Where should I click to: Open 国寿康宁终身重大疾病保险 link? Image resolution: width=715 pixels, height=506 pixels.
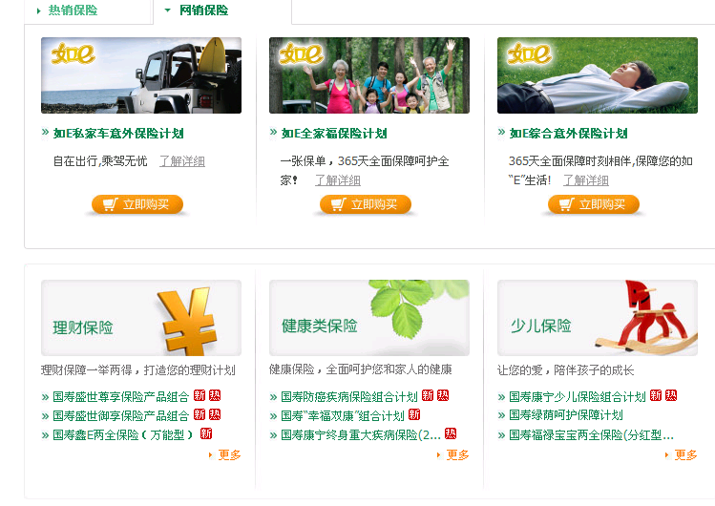361,435
